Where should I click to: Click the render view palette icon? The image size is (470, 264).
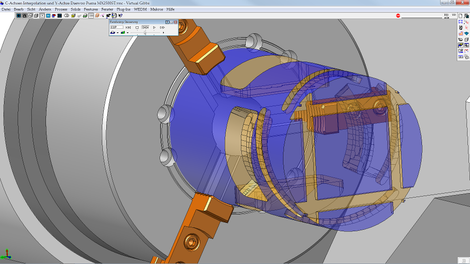[467, 45]
